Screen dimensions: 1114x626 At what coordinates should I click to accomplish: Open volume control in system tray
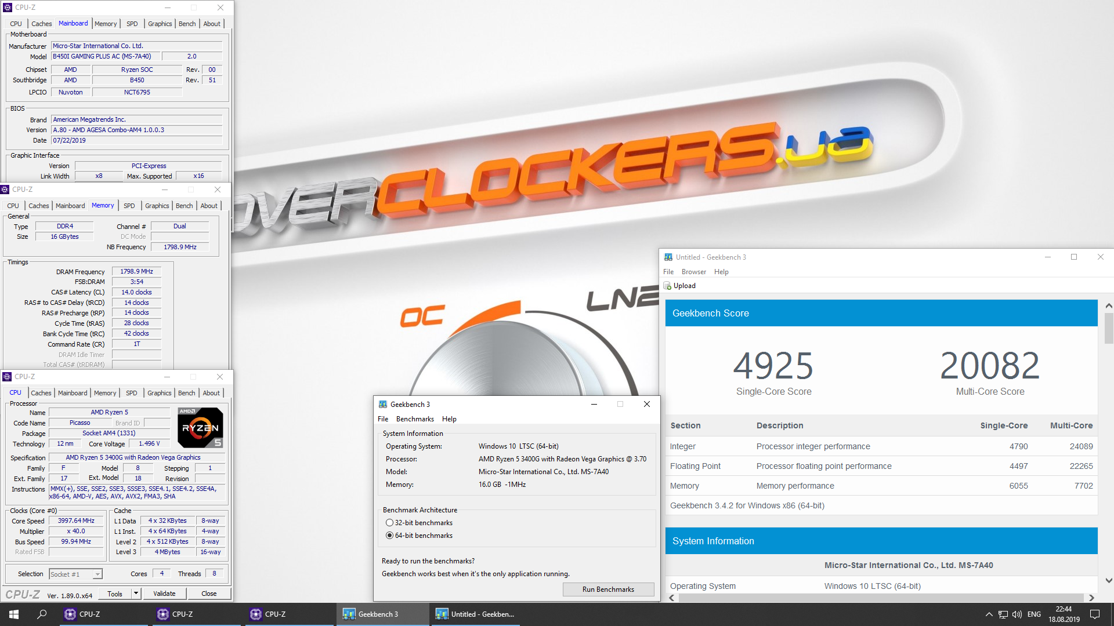coord(1017,614)
